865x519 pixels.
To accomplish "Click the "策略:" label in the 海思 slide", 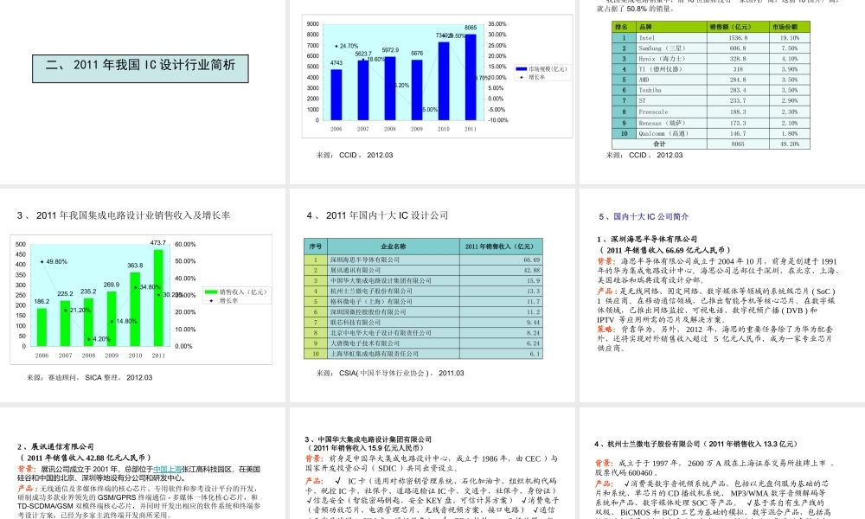I will point(605,330).
